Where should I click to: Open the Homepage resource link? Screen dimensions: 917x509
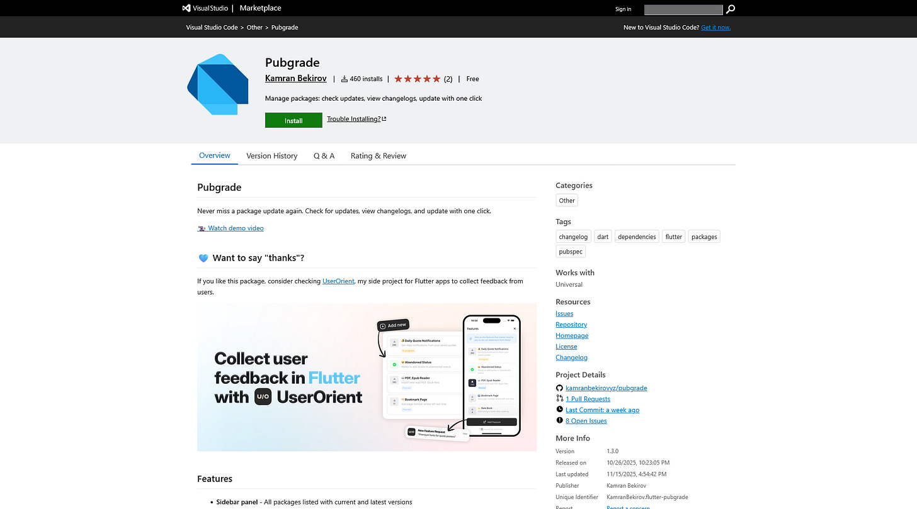(572, 335)
